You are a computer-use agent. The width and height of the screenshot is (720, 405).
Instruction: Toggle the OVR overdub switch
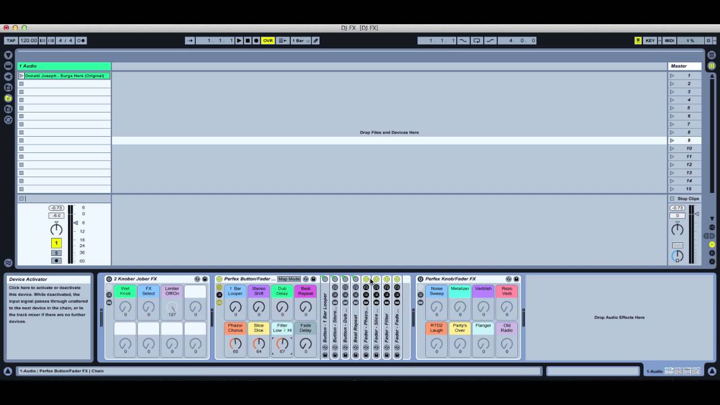pyautogui.click(x=268, y=40)
